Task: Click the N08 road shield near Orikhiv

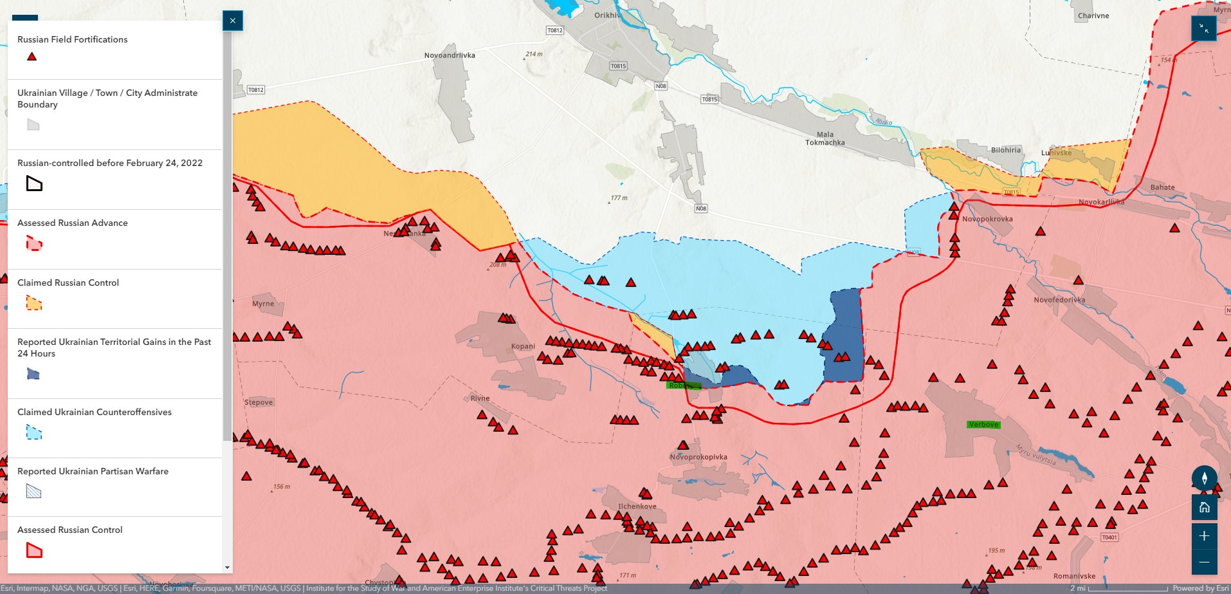Action: coord(661,86)
